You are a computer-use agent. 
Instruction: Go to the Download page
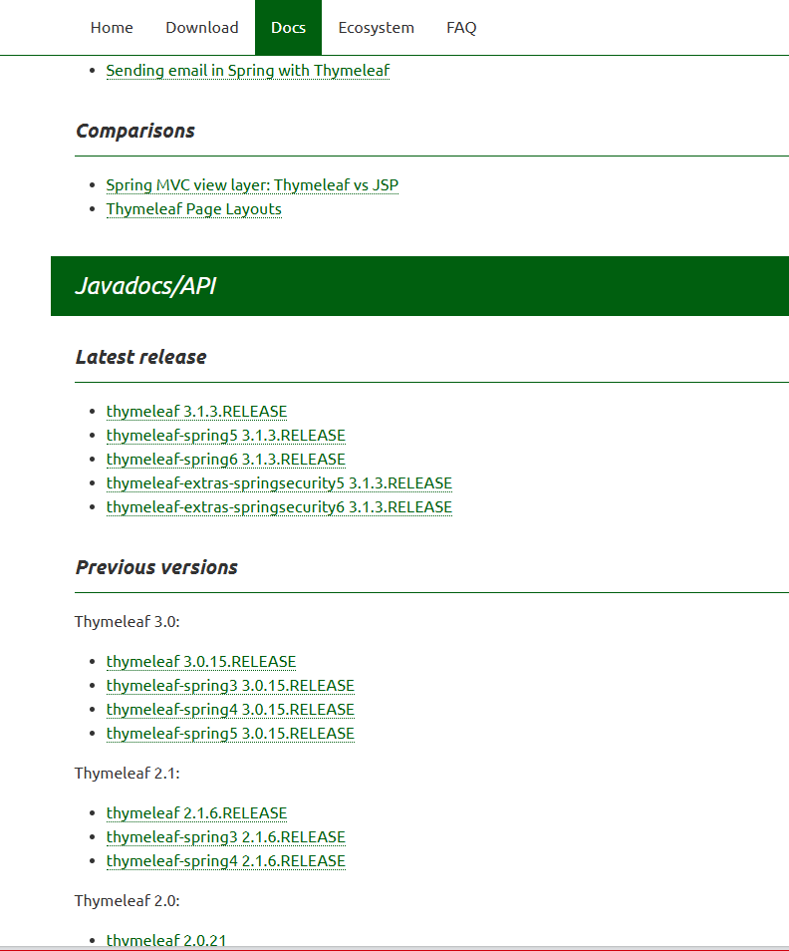point(202,28)
